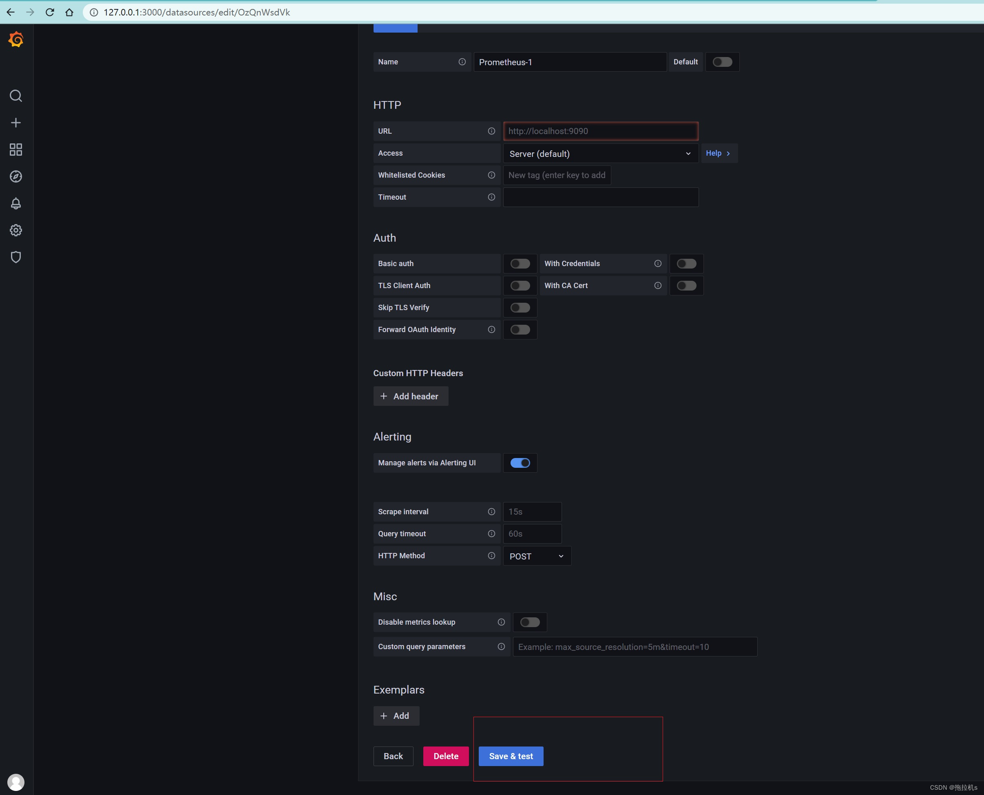Viewport: 984px width, 795px height.
Task: Disable Manage alerts via Alerting UI
Action: click(x=520, y=462)
